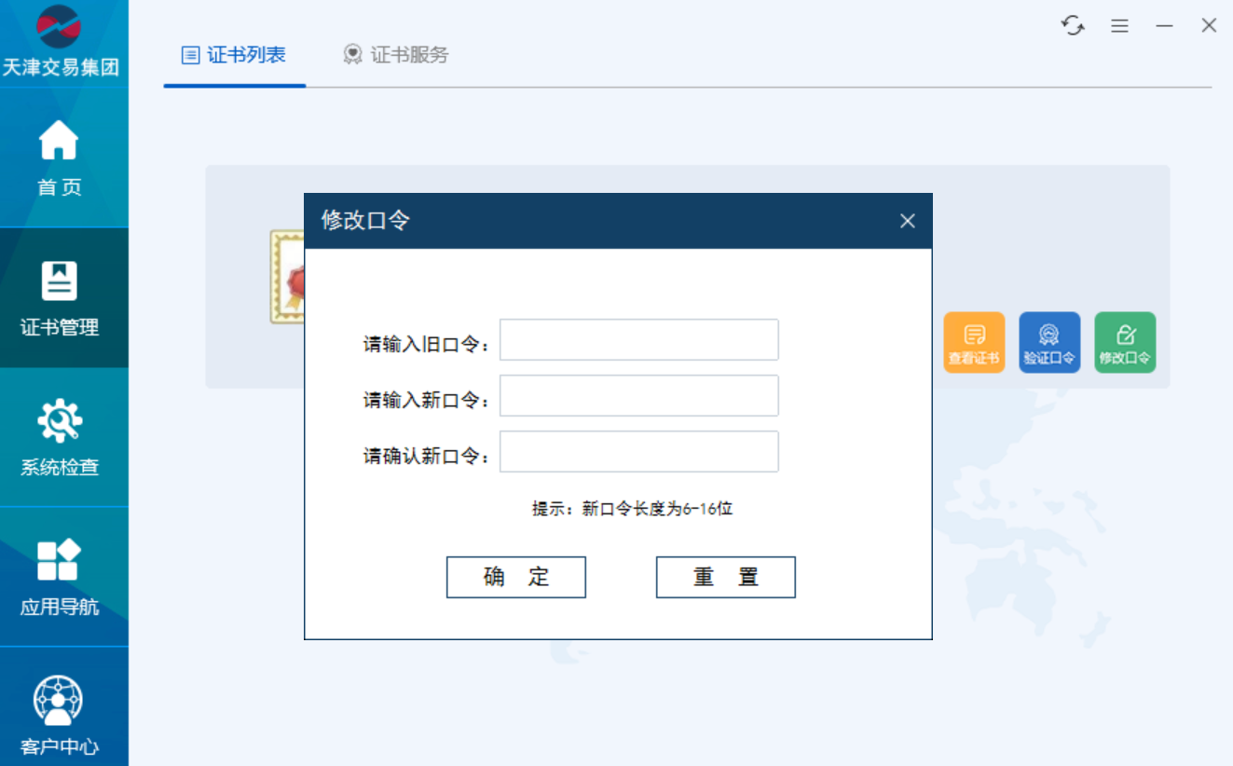Open the 首页 home page icon
The image size is (1233, 766).
[x=60, y=157]
